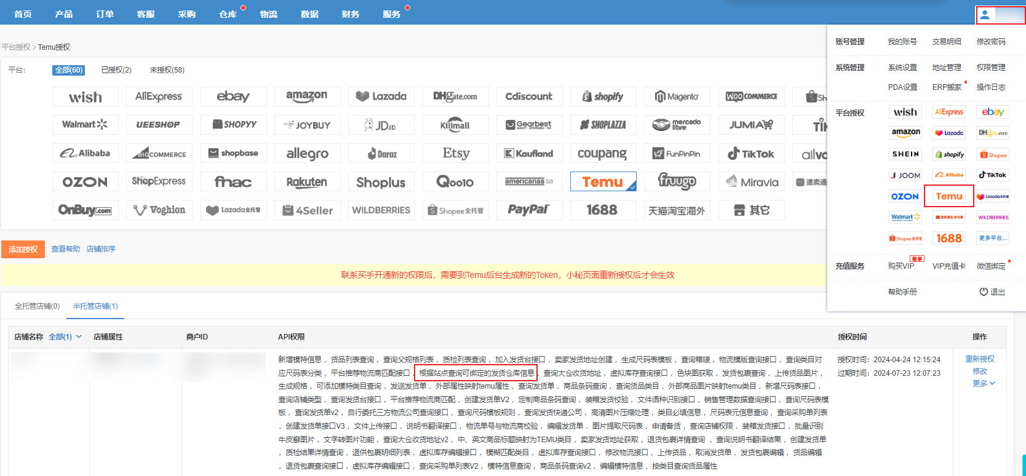The height and width of the screenshot is (476, 1026).
Task: Choose the SHOPYY platform tile
Action: (233, 125)
